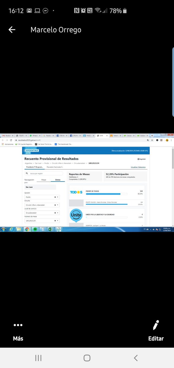This screenshot has height=368, width=174.
Task: Tap the Messenger notification icon in status bar
Action: pos(45,11)
